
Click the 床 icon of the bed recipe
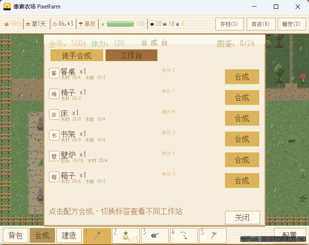54,115
